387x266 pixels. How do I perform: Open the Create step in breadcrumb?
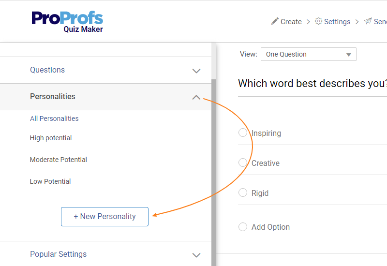291,22
